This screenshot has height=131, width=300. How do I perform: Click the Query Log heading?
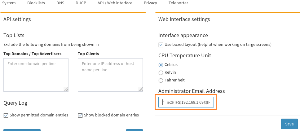point(15,103)
